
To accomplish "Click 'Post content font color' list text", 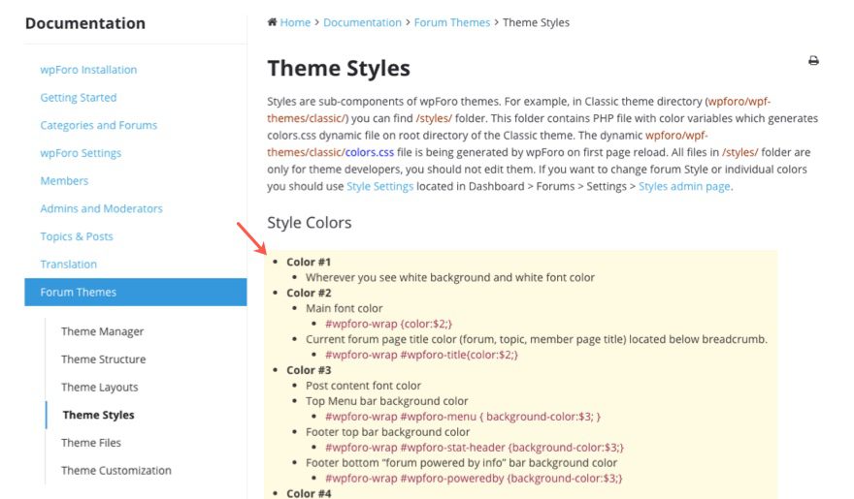I will point(363,386).
